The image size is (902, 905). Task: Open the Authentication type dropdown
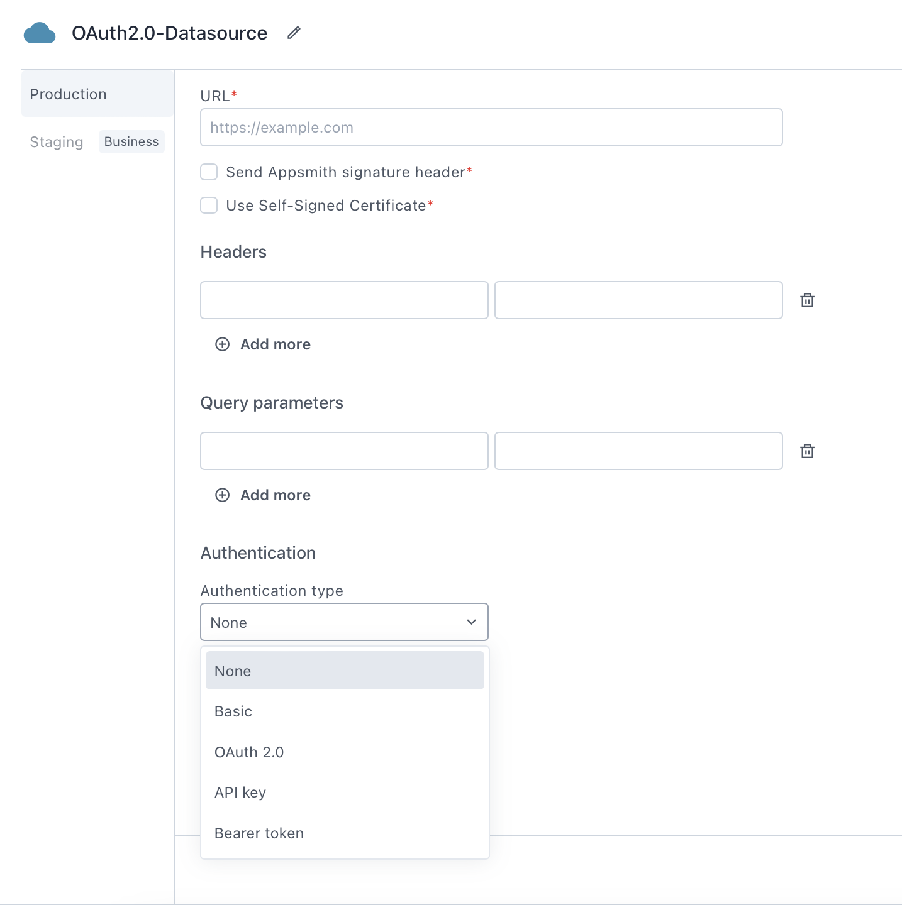[x=344, y=622]
